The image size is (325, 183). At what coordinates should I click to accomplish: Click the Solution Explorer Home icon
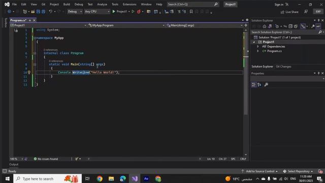pyautogui.click(x=264, y=26)
